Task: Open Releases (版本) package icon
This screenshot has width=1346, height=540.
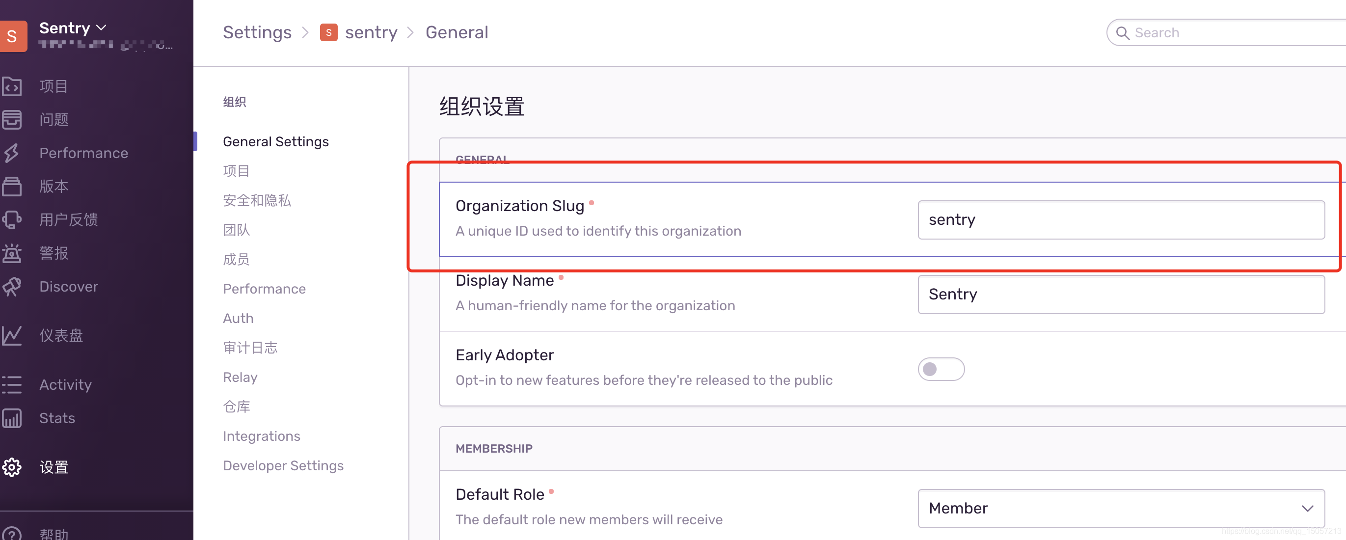Action: pyautogui.click(x=11, y=187)
